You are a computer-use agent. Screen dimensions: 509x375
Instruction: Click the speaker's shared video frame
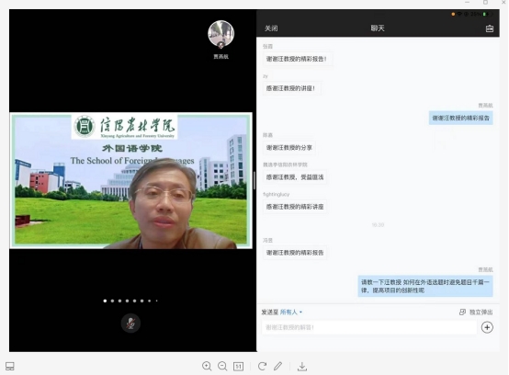[131, 180]
